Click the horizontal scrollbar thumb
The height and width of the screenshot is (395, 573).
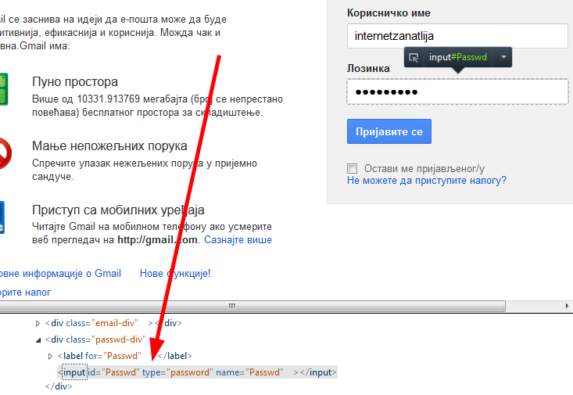tap(252, 306)
